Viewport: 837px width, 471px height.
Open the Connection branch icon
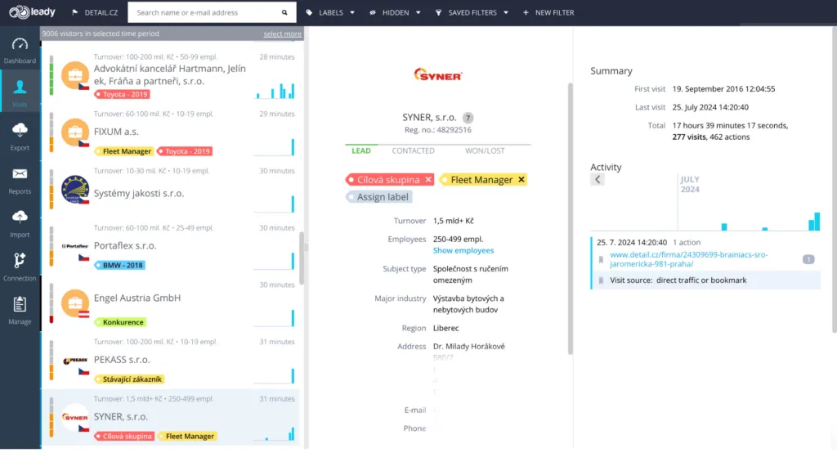pos(20,261)
